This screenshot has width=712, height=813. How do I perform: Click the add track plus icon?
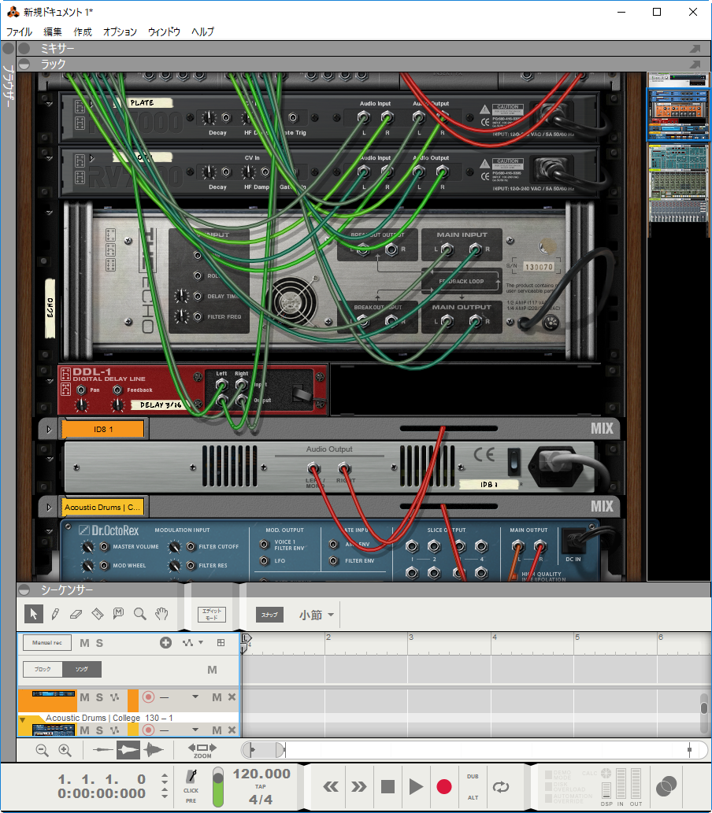coord(165,643)
